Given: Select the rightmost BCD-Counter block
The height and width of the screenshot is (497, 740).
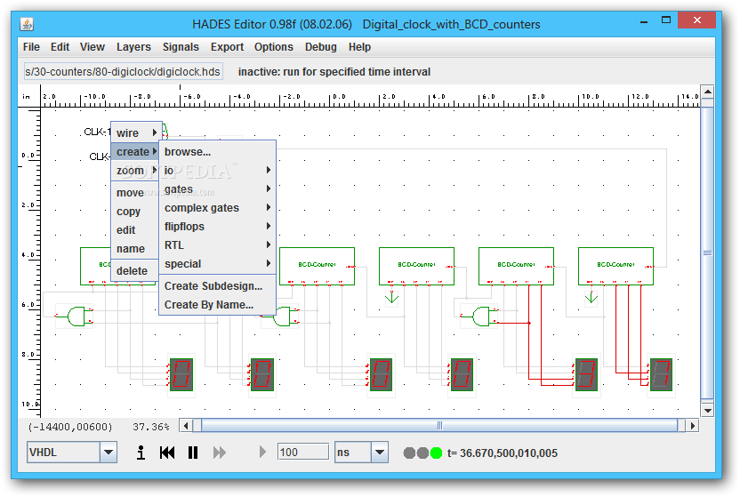Looking at the screenshot, I should (x=615, y=267).
